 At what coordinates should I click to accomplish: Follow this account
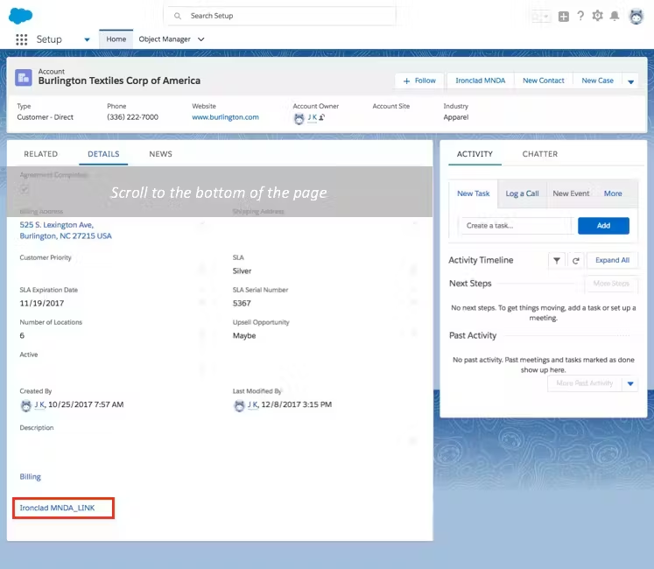tap(419, 81)
